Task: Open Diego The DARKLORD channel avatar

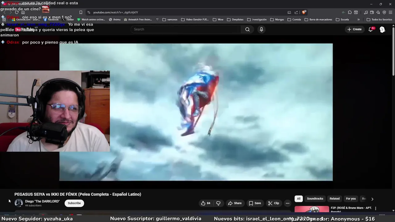Action: pyautogui.click(x=19, y=203)
